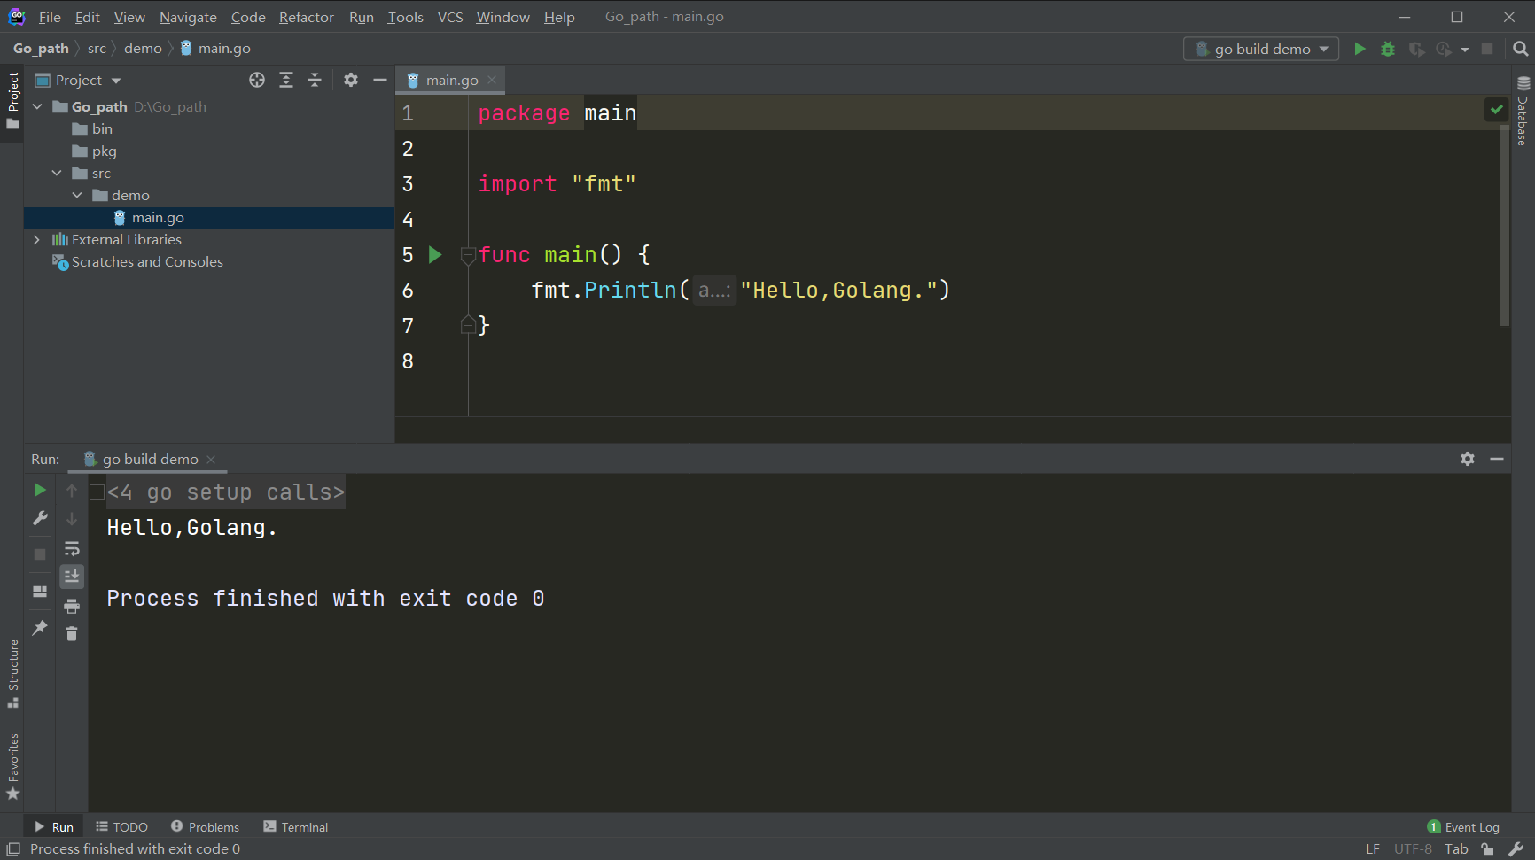
Task: Print the Run console output
Action: pyautogui.click(x=72, y=606)
